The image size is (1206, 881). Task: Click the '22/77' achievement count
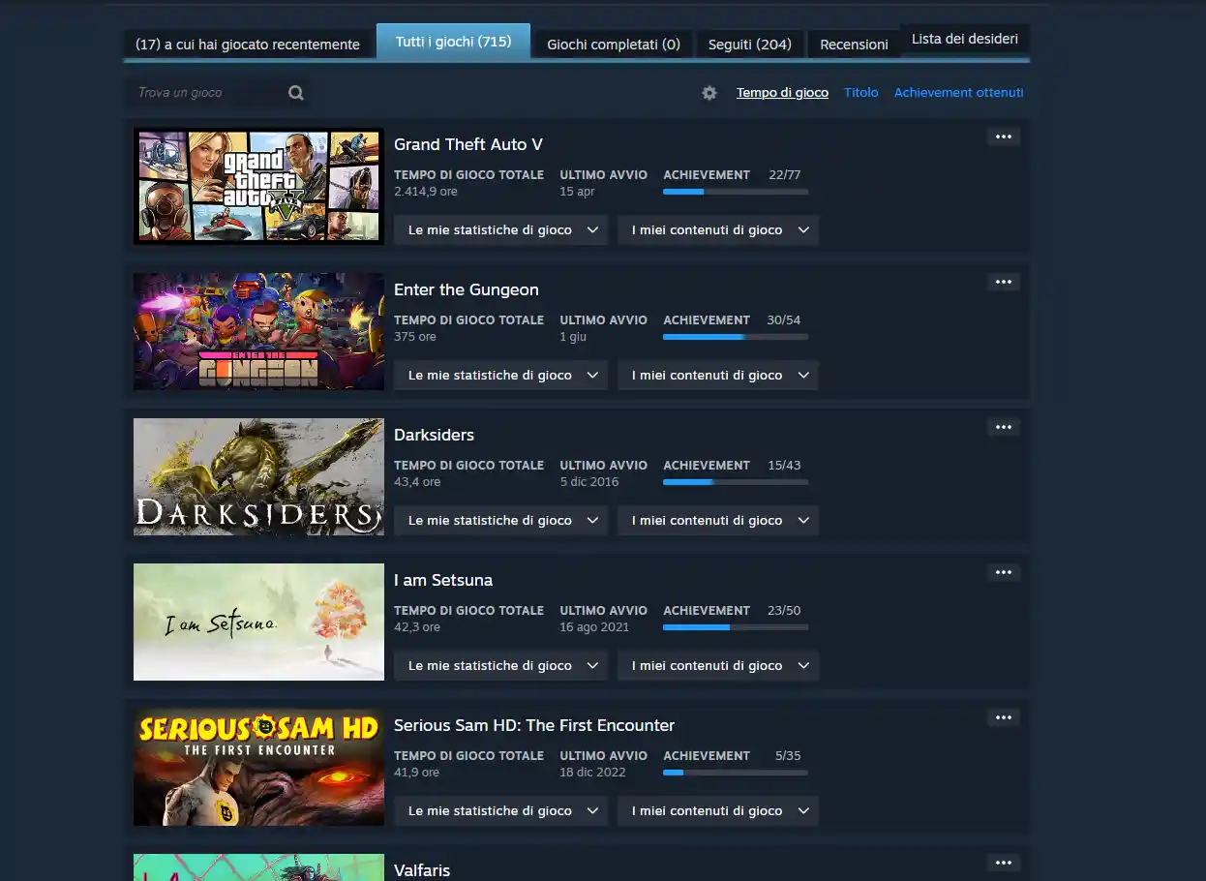(785, 175)
